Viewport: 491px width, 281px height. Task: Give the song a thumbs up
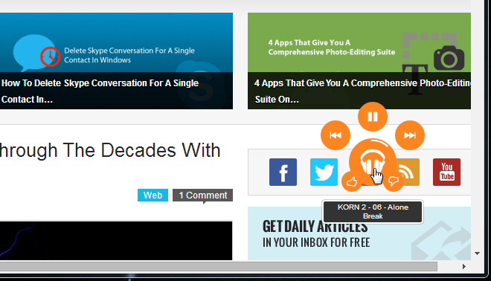(352, 181)
